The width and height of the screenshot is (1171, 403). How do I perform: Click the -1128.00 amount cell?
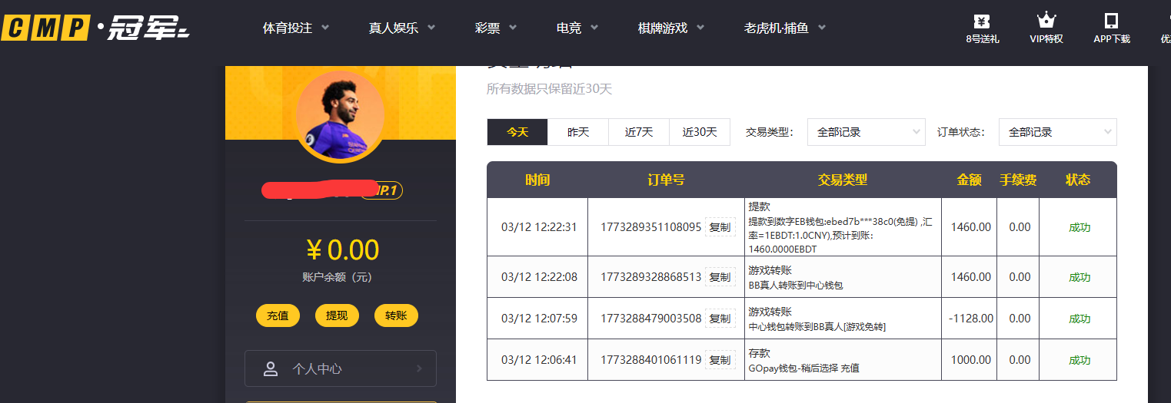(x=970, y=319)
